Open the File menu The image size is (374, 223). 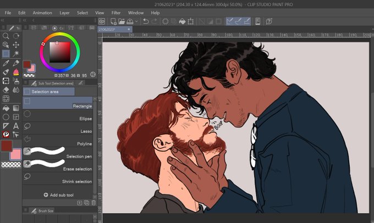tap(8, 13)
